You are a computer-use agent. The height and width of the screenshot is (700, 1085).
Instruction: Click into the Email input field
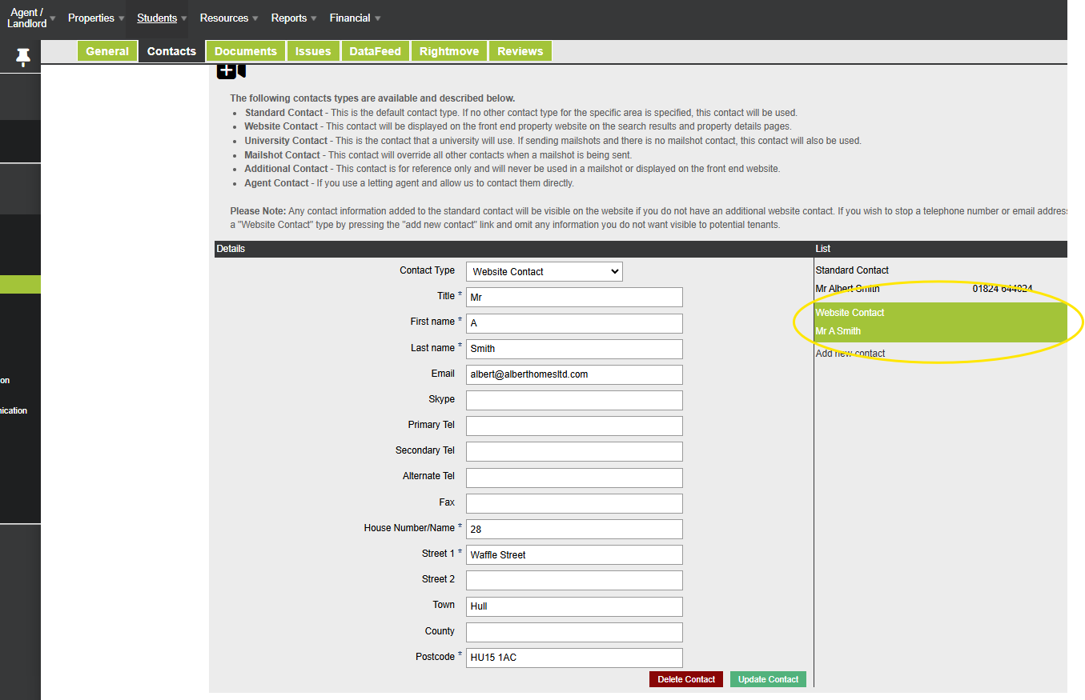tap(574, 374)
